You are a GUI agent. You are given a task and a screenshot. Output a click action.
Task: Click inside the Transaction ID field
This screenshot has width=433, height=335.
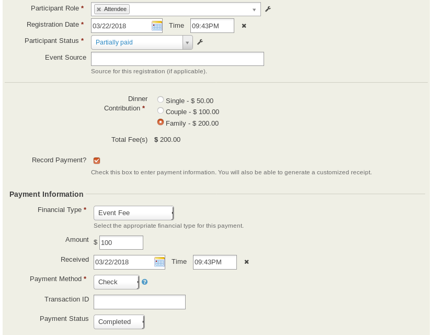tap(139, 301)
